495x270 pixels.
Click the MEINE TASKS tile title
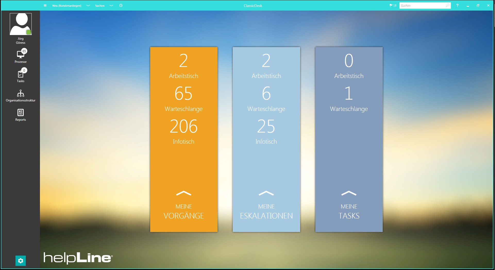[349, 212]
